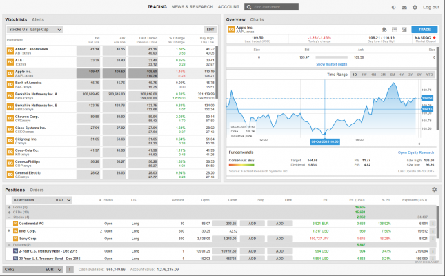Open the Stocks US - Large Cap watchlist dropdown
445x276 pixels.
tap(34, 30)
